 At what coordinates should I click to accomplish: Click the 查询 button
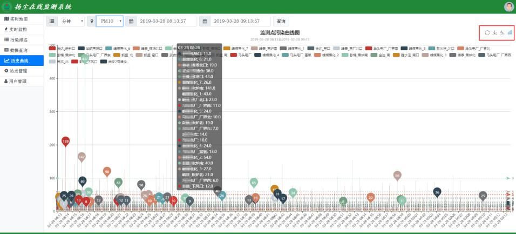pos(281,21)
